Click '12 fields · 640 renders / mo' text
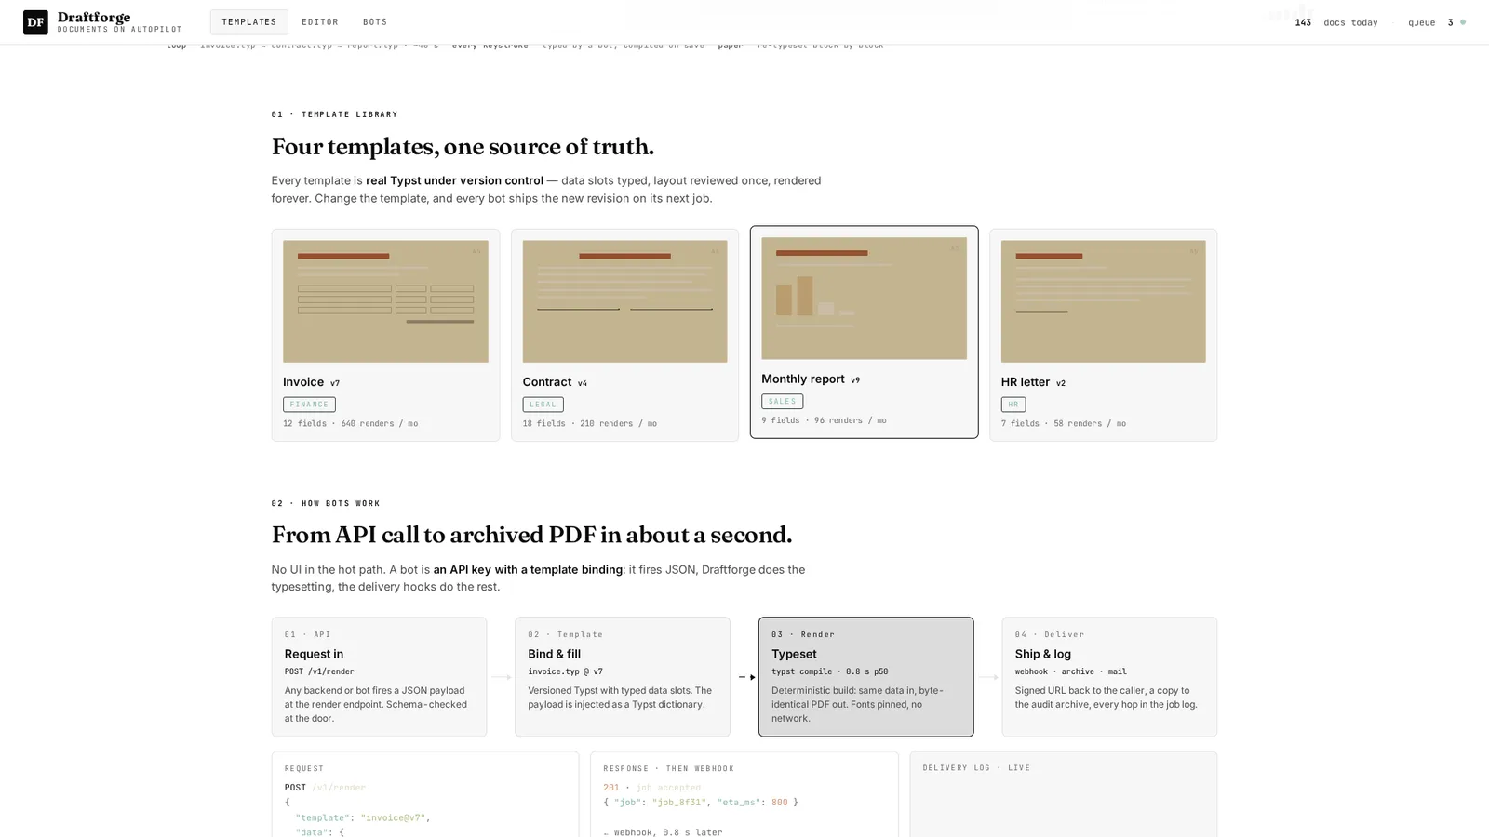 pos(351,424)
